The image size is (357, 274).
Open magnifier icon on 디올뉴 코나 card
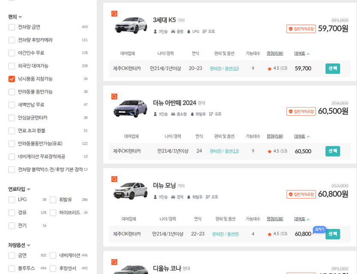(114, 262)
